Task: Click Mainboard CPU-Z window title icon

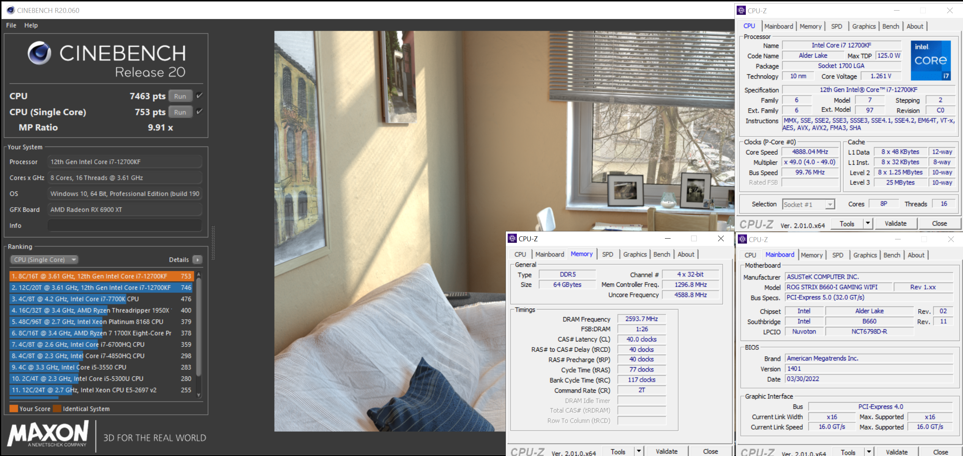Action: coord(742,239)
